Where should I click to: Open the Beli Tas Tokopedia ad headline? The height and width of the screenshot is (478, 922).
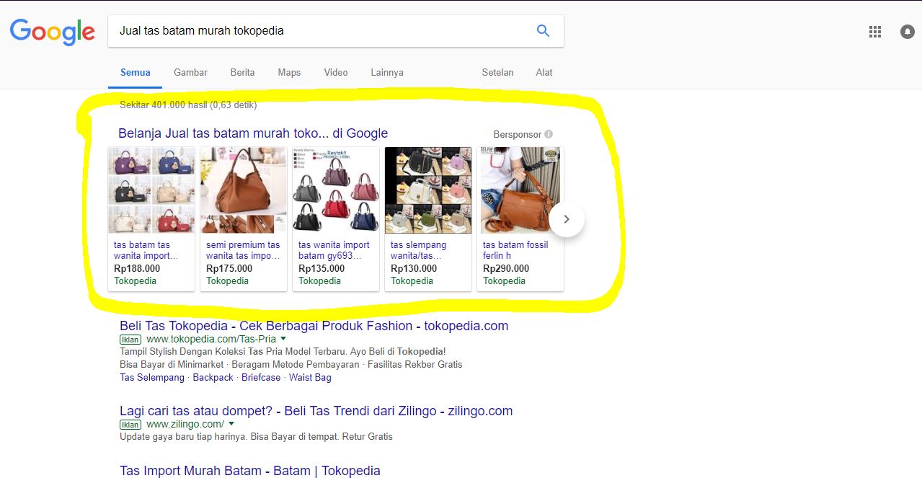314,326
